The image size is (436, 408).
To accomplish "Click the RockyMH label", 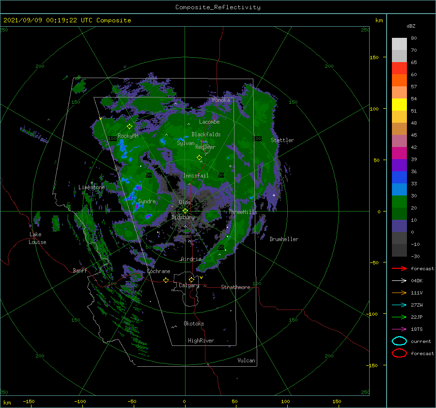I will [x=128, y=136].
